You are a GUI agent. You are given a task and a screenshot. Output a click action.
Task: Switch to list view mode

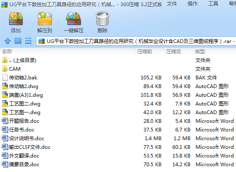[x=28, y=41]
